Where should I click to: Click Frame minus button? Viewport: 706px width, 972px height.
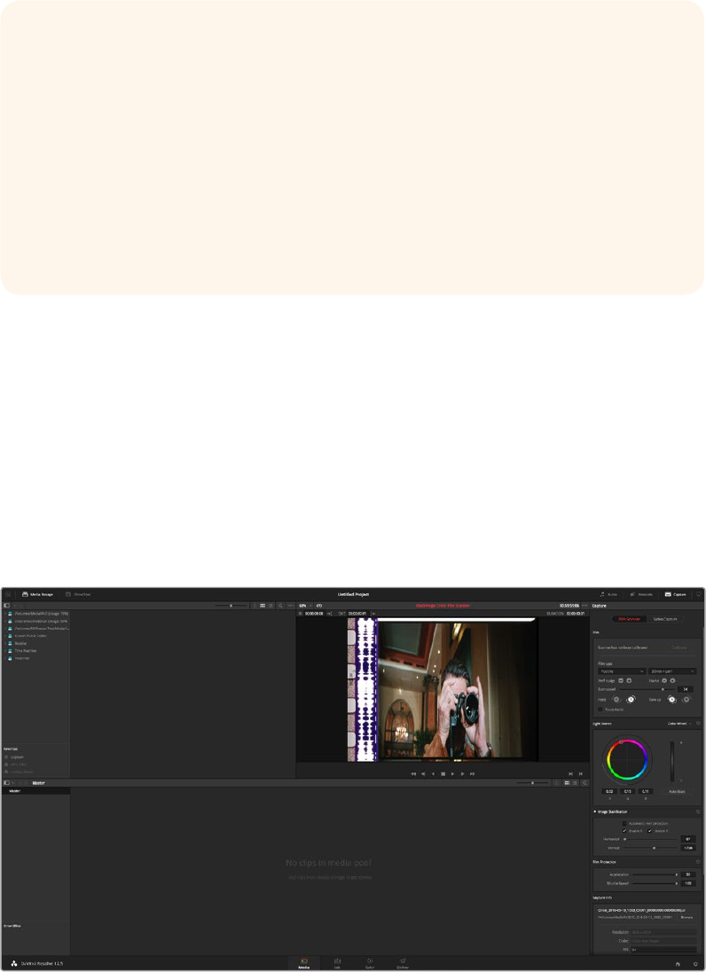[x=664, y=680]
